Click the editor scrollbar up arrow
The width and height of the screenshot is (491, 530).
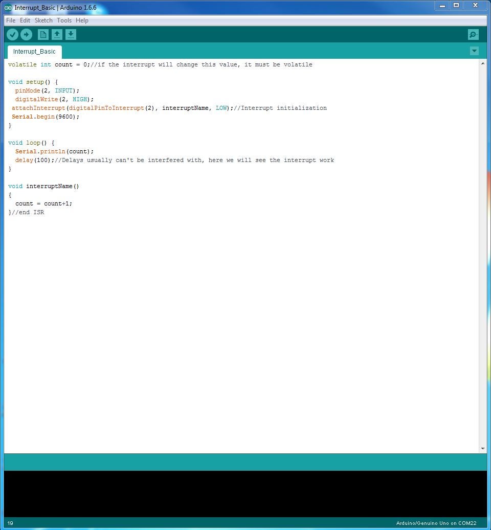[482, 63]
